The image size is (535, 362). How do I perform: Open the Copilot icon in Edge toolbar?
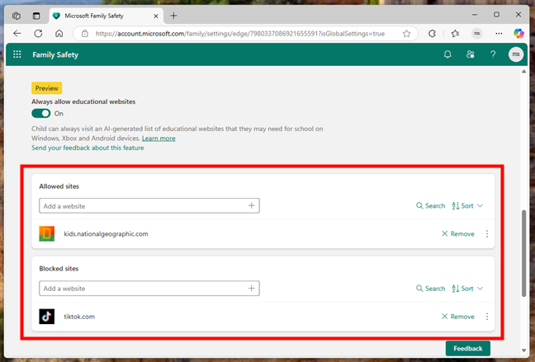(x=519, y=33)
